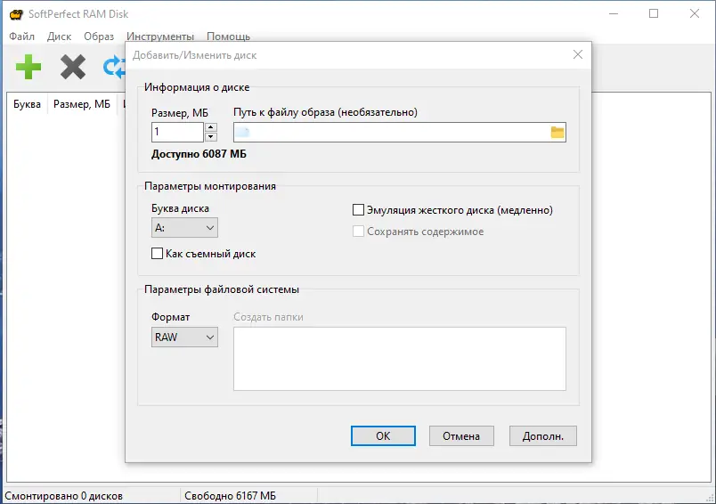This screenshot has width=716, height=504.
Task: Maximize the SoftPerfect RAM Disk window
Action: [654, 13]
